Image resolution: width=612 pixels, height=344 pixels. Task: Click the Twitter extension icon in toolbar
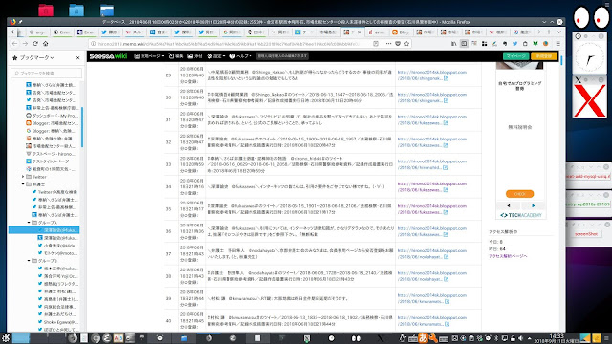tap(514, 44)
